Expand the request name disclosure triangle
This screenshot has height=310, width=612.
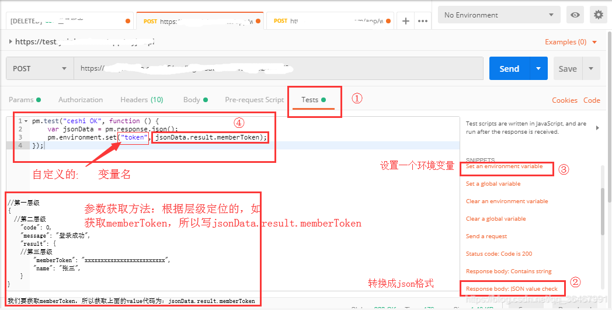pos(11,41)
